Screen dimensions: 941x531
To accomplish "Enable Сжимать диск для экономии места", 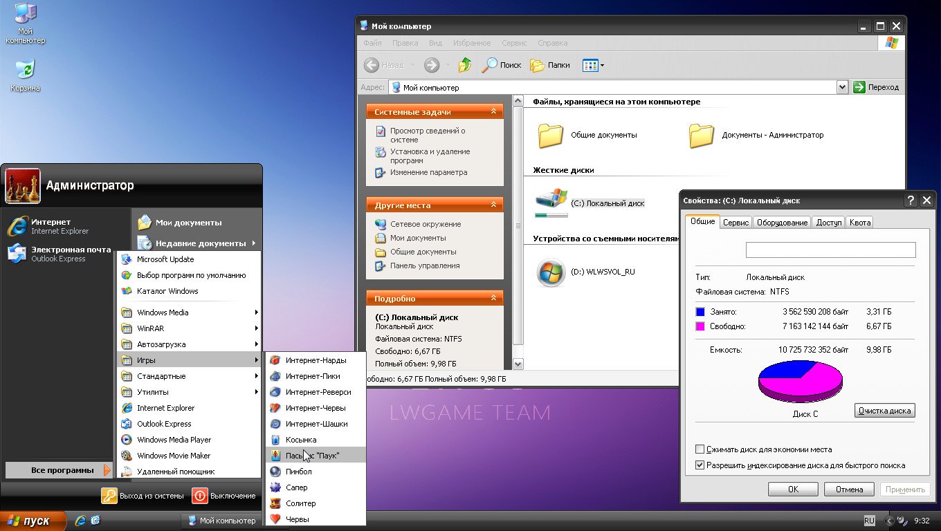I will (700, 449).
